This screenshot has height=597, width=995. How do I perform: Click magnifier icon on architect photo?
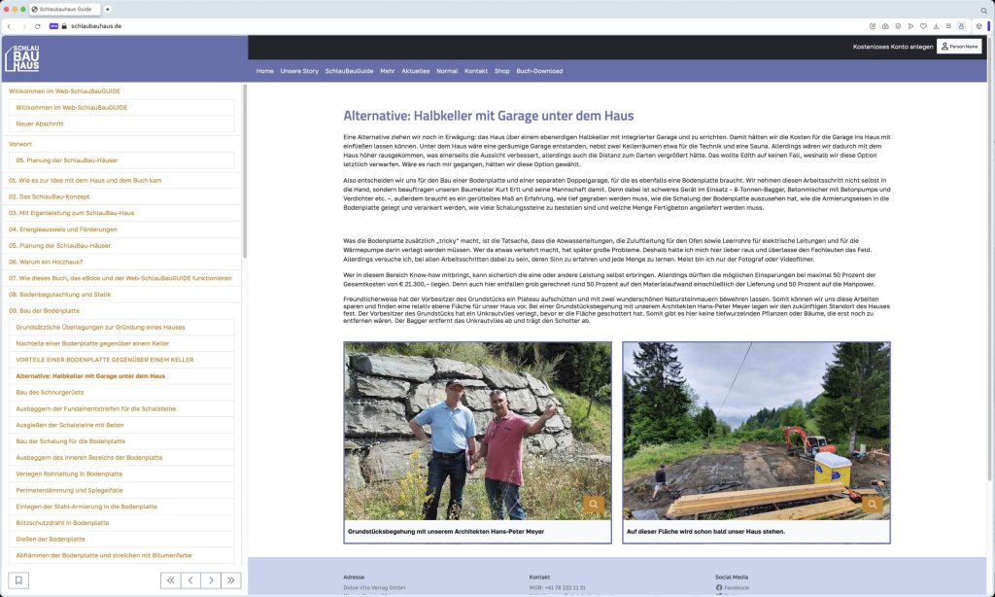[593, 505]
